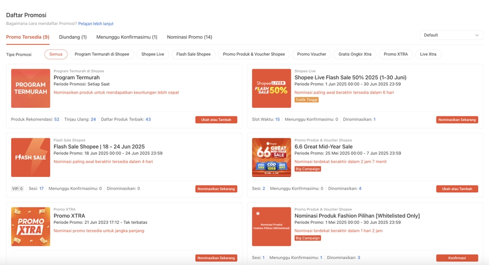This screenshot has height=265, width=489.
Task: Click Nominasikan Sekarang for Promo XTRA
Action: click(216, 258)
